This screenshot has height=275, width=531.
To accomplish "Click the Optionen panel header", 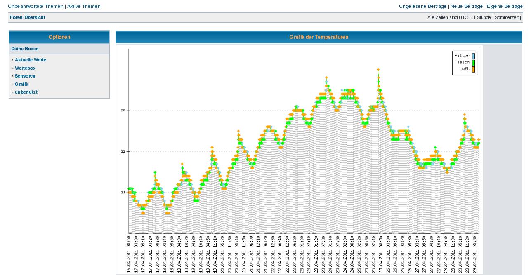I will tap(59, 37).
